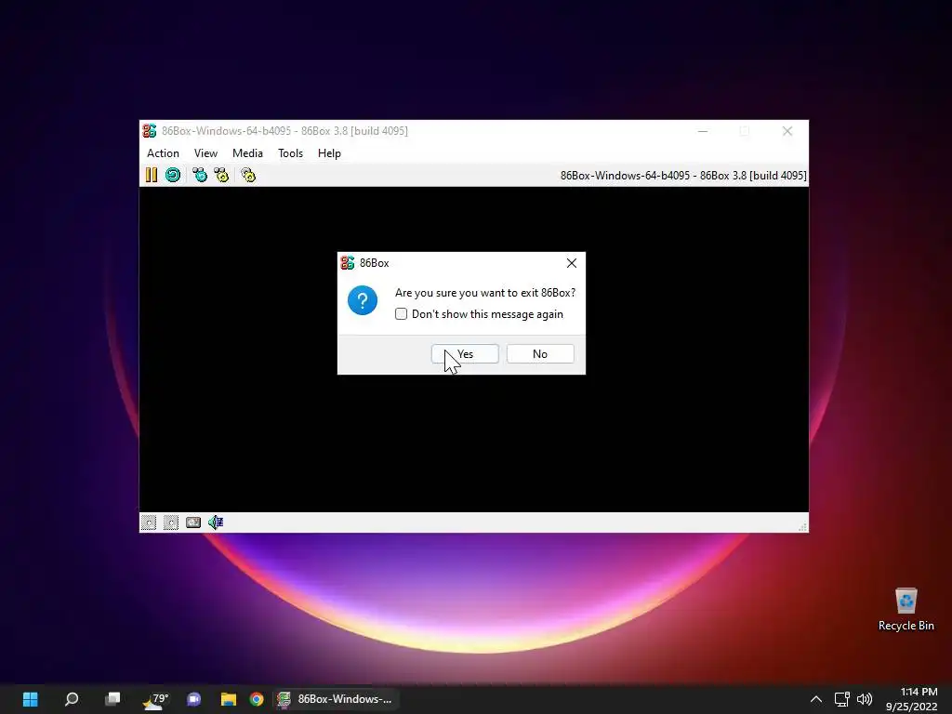The width and height of the screenshot is (952, 714).
Task: Select the first floppy drive status icon
Action: coord(149,522)
